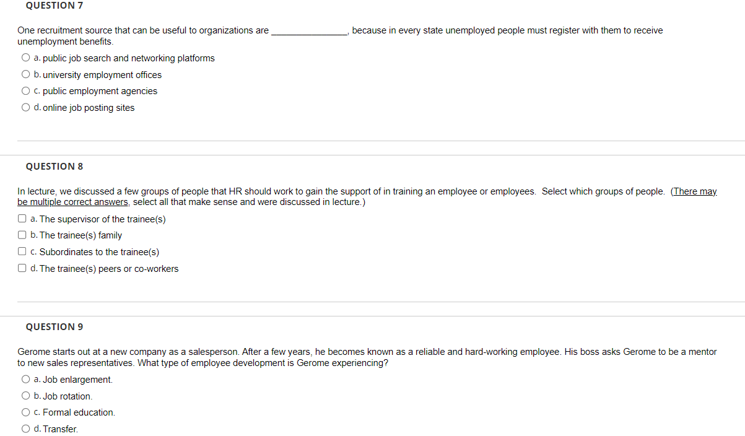Select 'university employment offices' for Question 7
The height and width of the screenshot is (436, 745).
pos(25,73)
